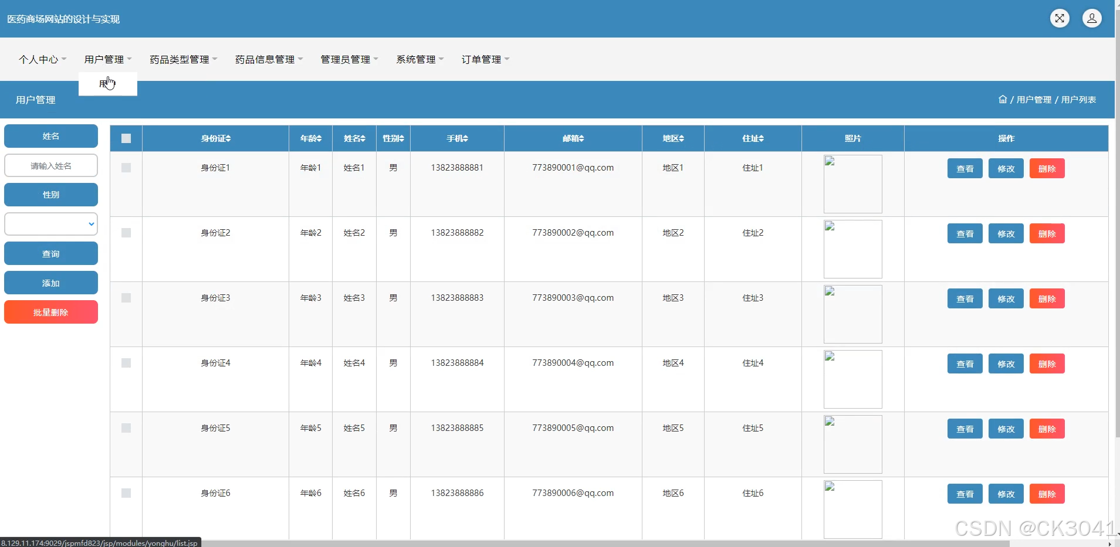Check the row checkbox for 身份证6
The height and width of the screenshot is (547, 1120).
(126, 493)
